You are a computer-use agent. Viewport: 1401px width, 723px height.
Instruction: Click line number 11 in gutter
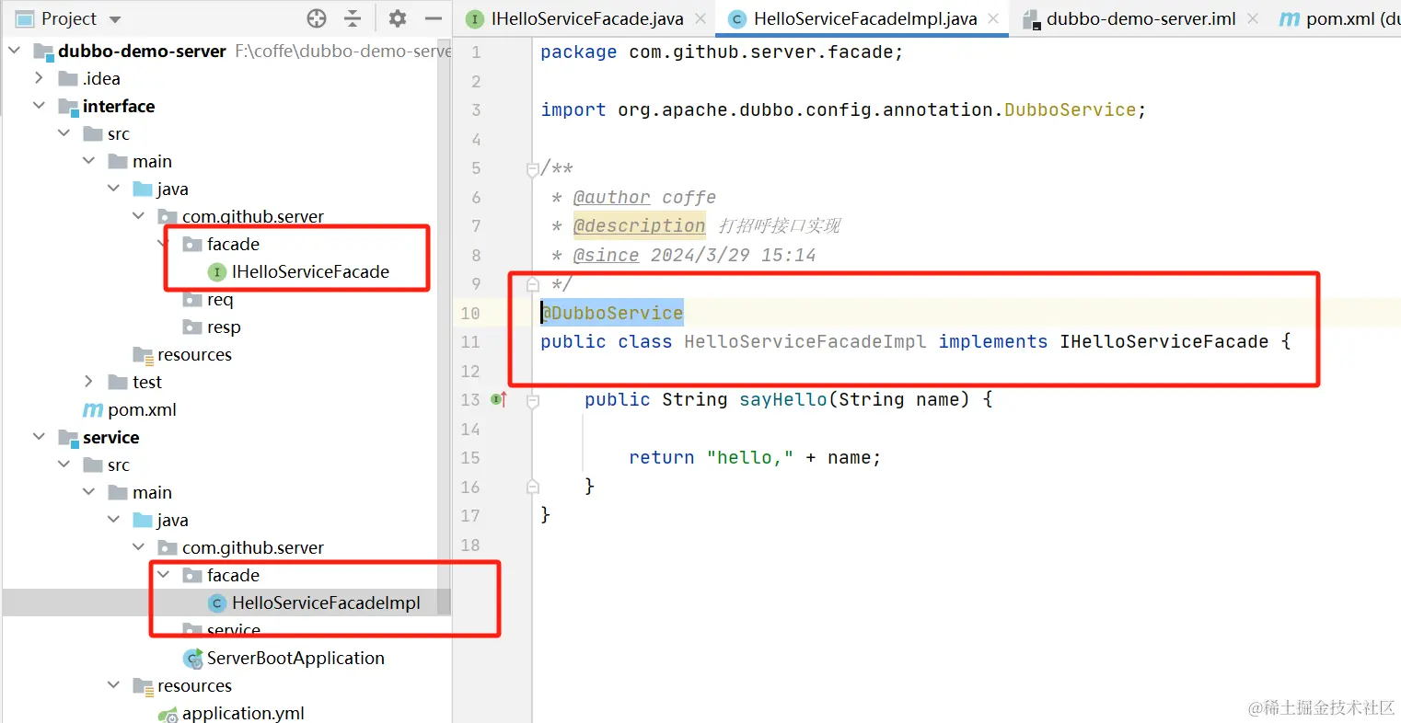pyautogui.click(x=470, y=342)
